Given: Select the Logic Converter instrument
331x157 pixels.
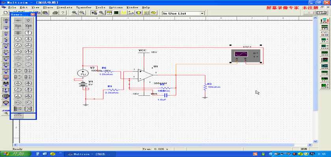Looking at the screenshot, I should pos(324,66).
